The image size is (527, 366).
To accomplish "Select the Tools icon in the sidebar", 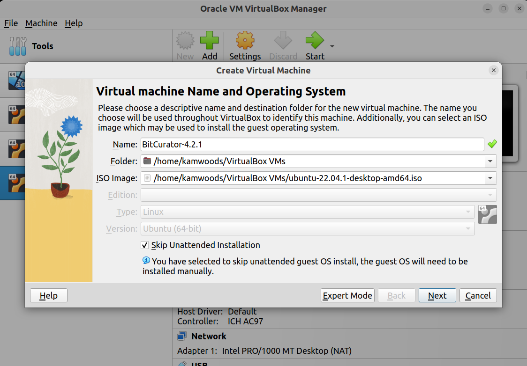I will [18, 46].
